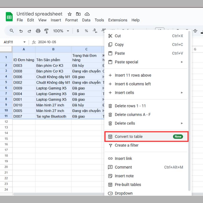
Task: Open the Extensions menu
Action: tap(118, 20)
